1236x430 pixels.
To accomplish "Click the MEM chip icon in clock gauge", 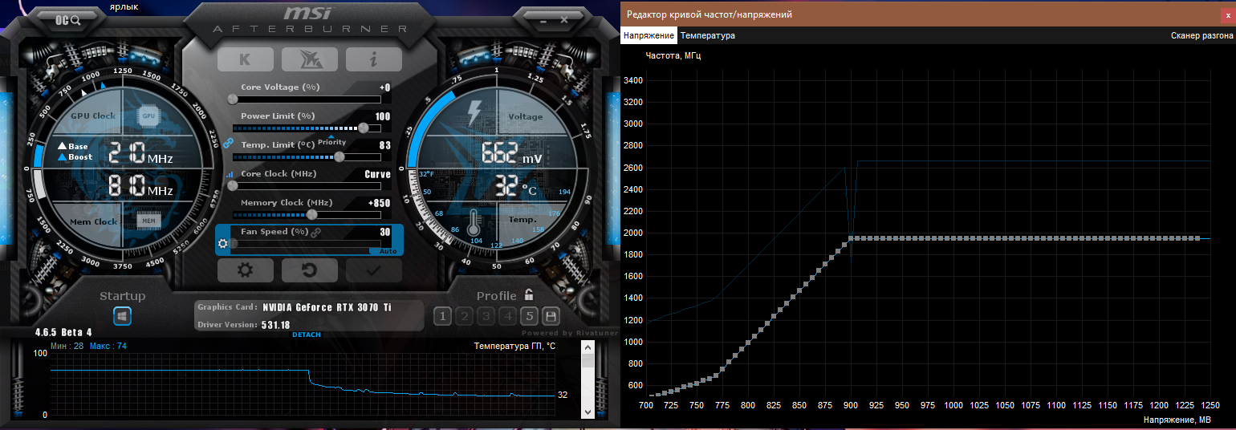I will point(148,220).
